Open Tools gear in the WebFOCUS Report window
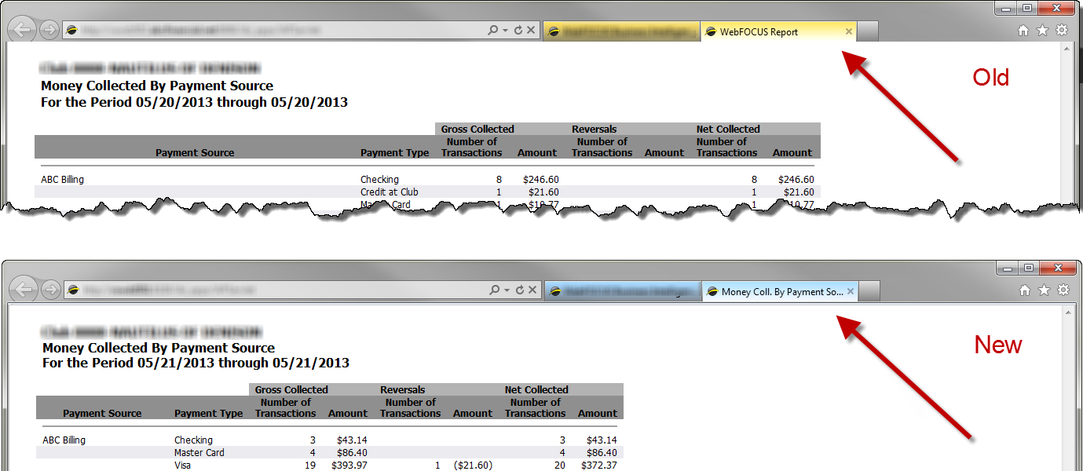Screen dimensions: 1083x471 (x=1062, y=31)
